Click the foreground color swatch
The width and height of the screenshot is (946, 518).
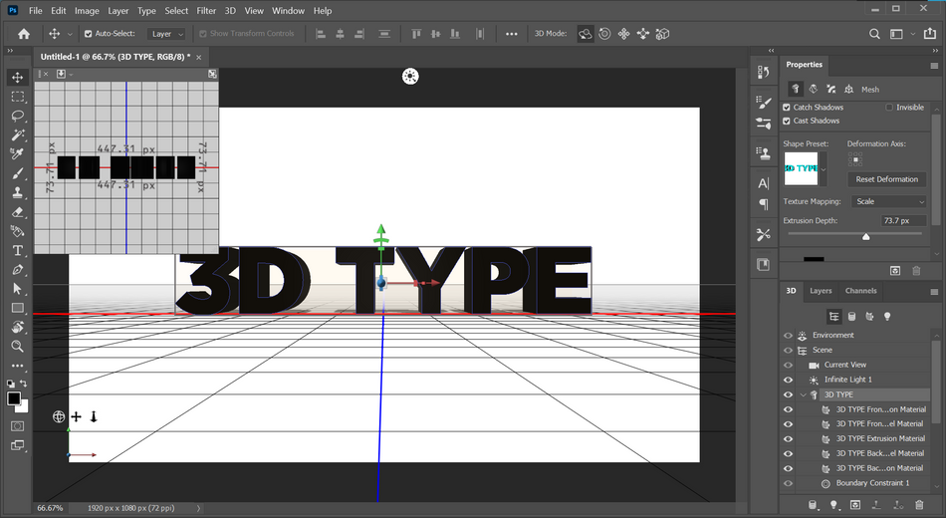(x=13, y=398)
